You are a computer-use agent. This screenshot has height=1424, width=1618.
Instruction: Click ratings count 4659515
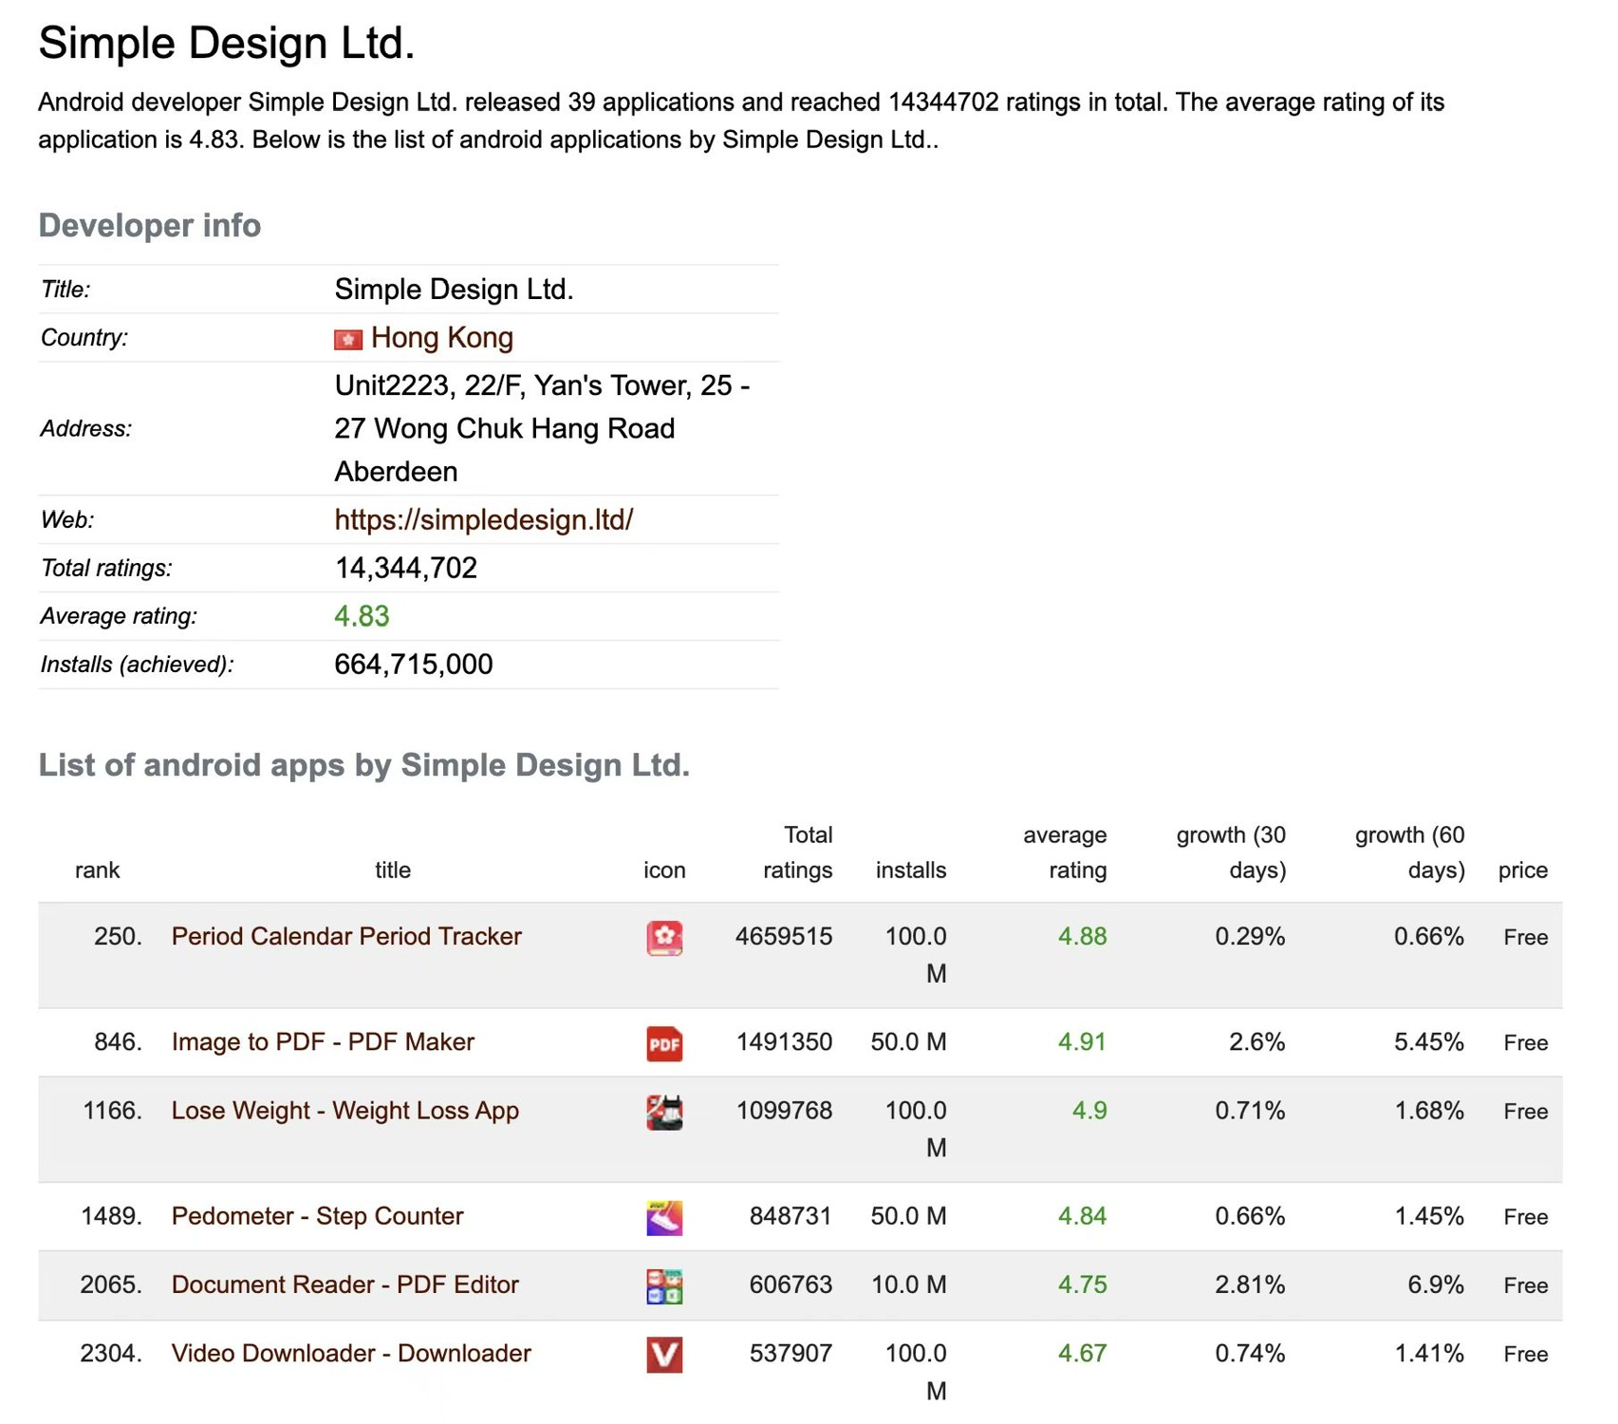tap(784, 936)
